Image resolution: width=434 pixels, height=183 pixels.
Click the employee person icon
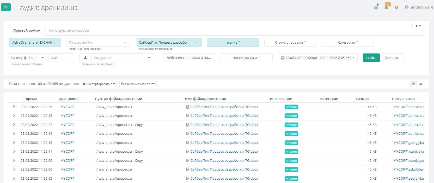85,58
